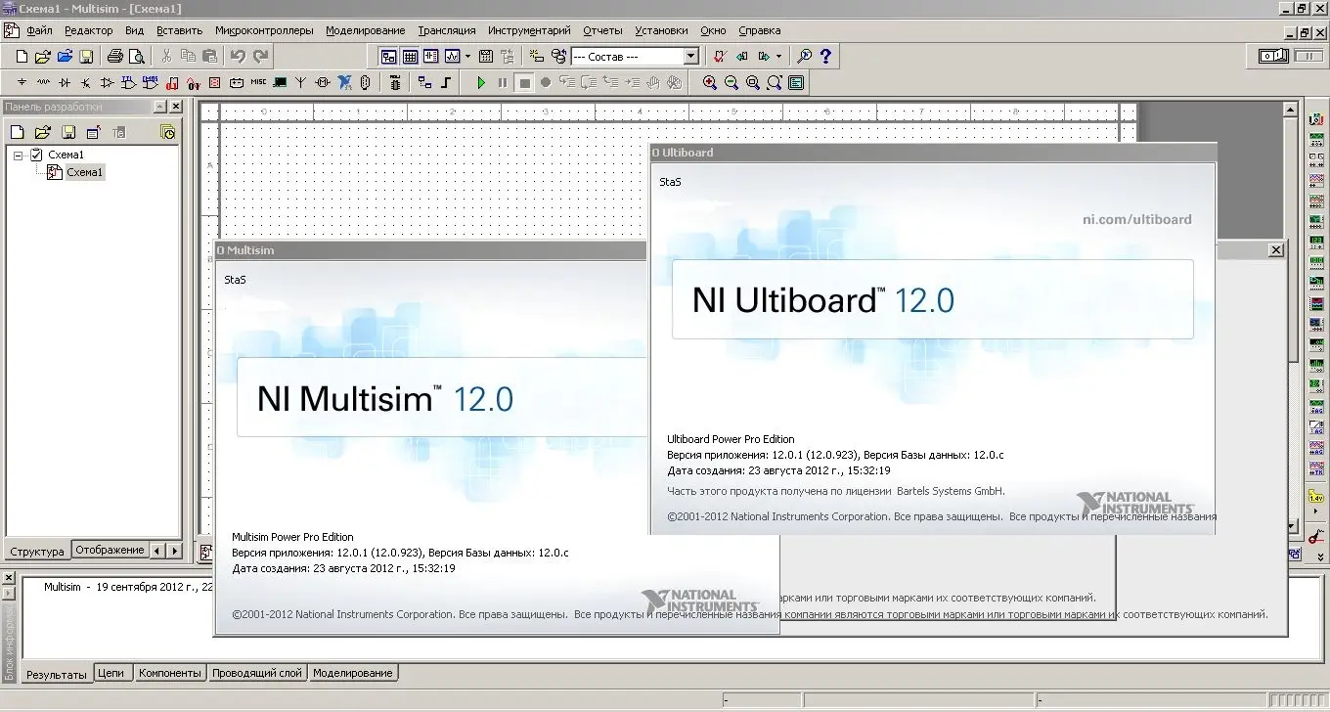Zoom out with the minus magnifier

(731, 83)
